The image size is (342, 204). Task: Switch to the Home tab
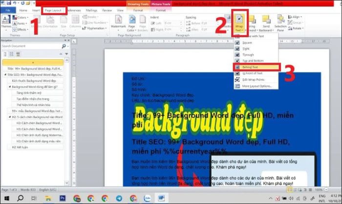coord(23,10)
